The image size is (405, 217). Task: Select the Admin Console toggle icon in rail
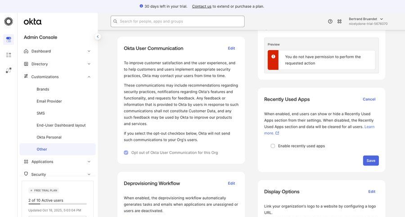click(x=9, y=39)
